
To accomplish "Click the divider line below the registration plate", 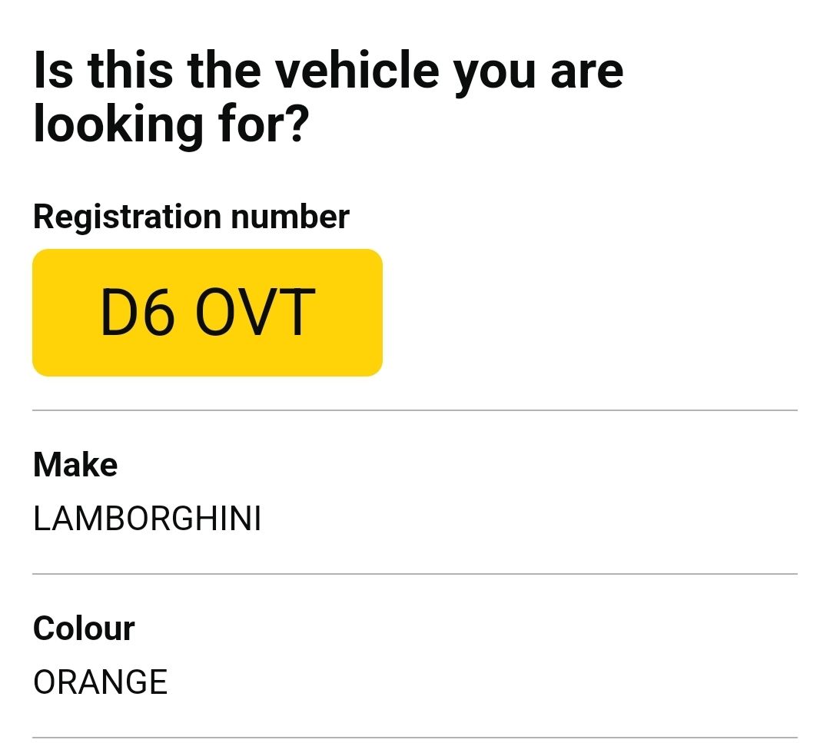I will click(x=415, y=410).
